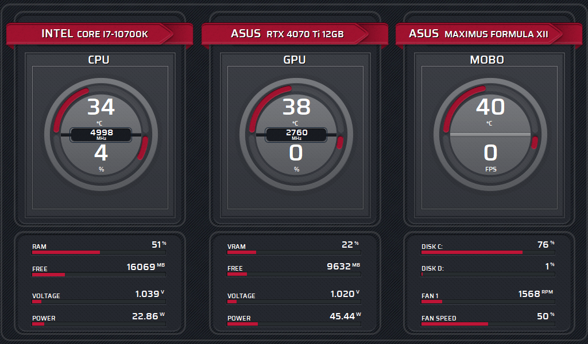Screen dimensions: 588x344
Task: Click the Disk C: usage bar
Action: [x=488, y=252]
